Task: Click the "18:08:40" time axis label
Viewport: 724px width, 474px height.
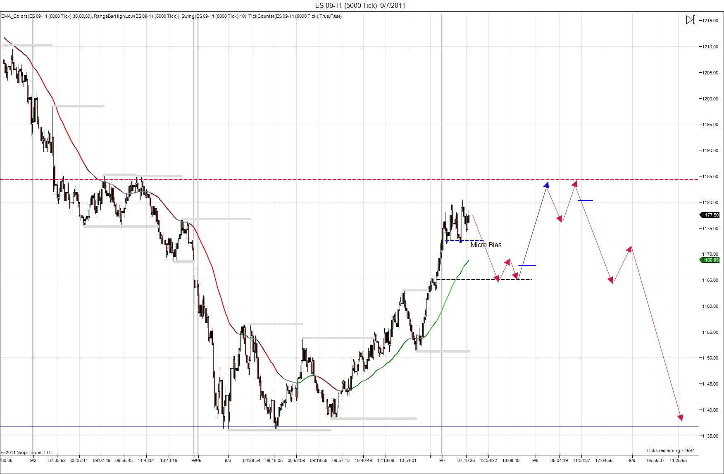Action: click(x=511, y=460)
